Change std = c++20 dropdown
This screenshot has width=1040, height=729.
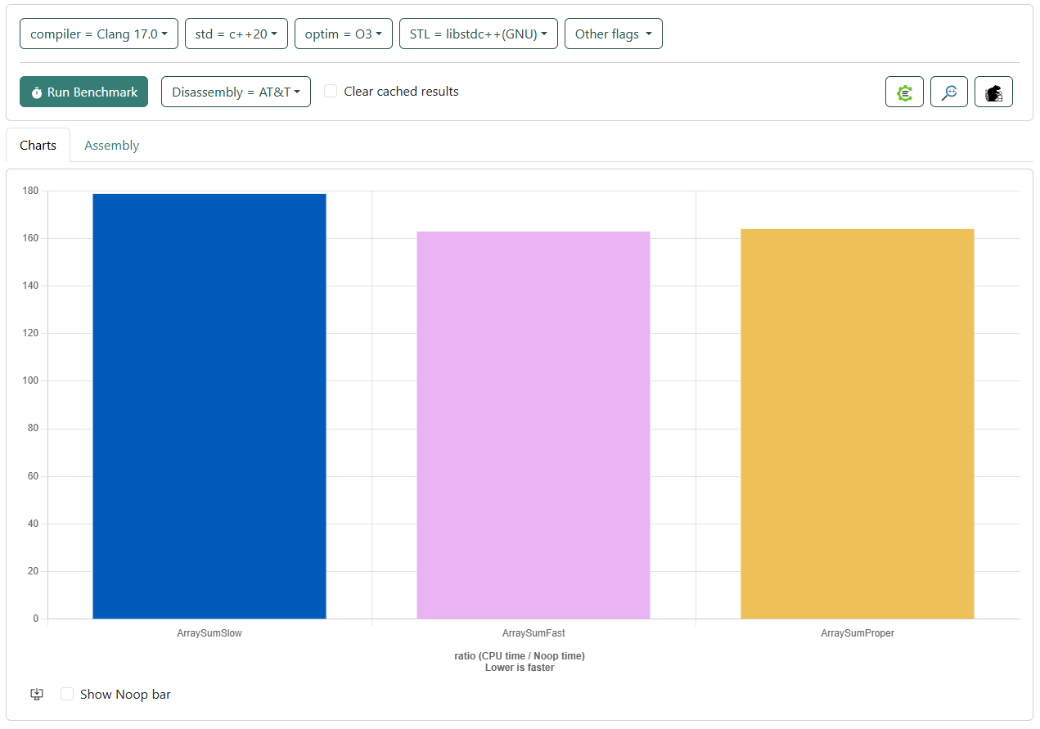pyautogui.click(x=236, y=34)
